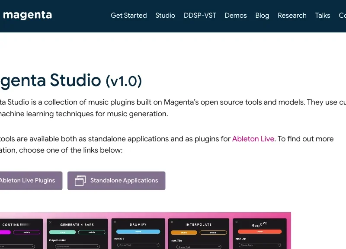This screenshot has width=346, height=249.
Task: Open the Get Started page
Action: coord(128,16)
